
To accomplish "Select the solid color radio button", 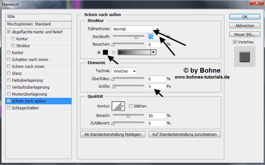I will click(x=99, y=52).
